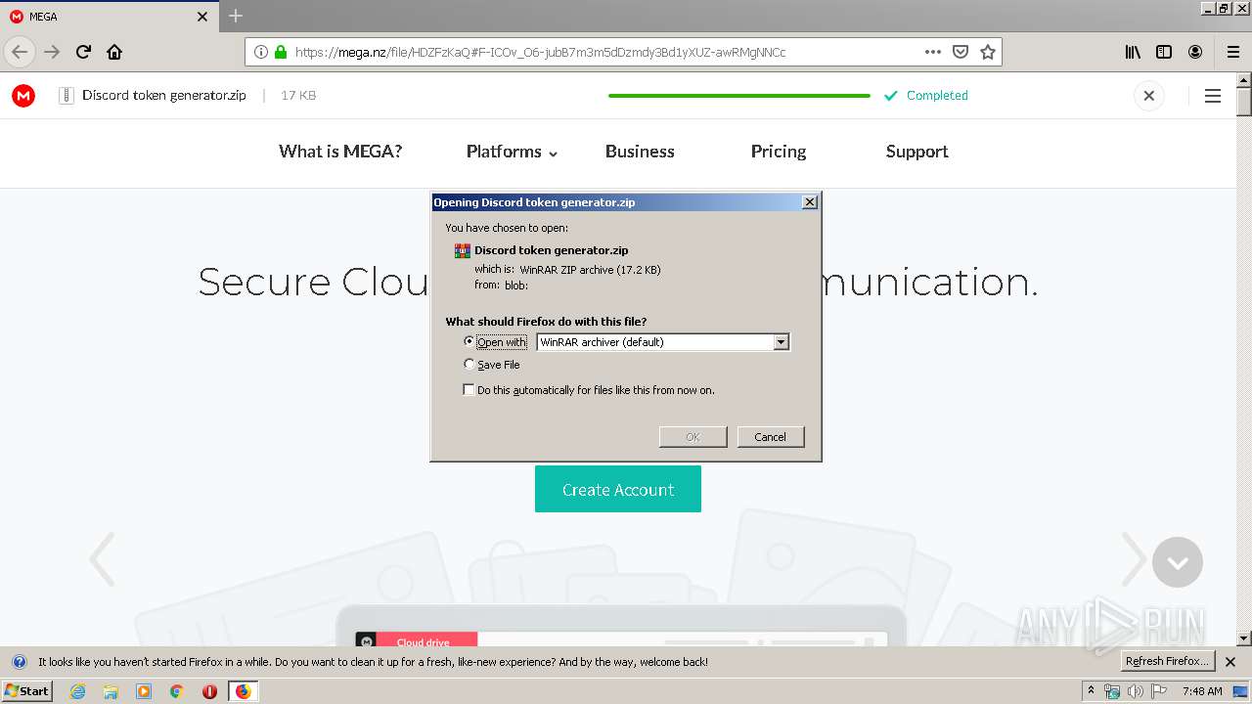Open Windows Explorer from taskbar
This screenshot has height=704, width=1252.
point(111,691)
